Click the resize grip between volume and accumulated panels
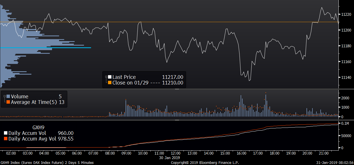 tap(177, 120)
